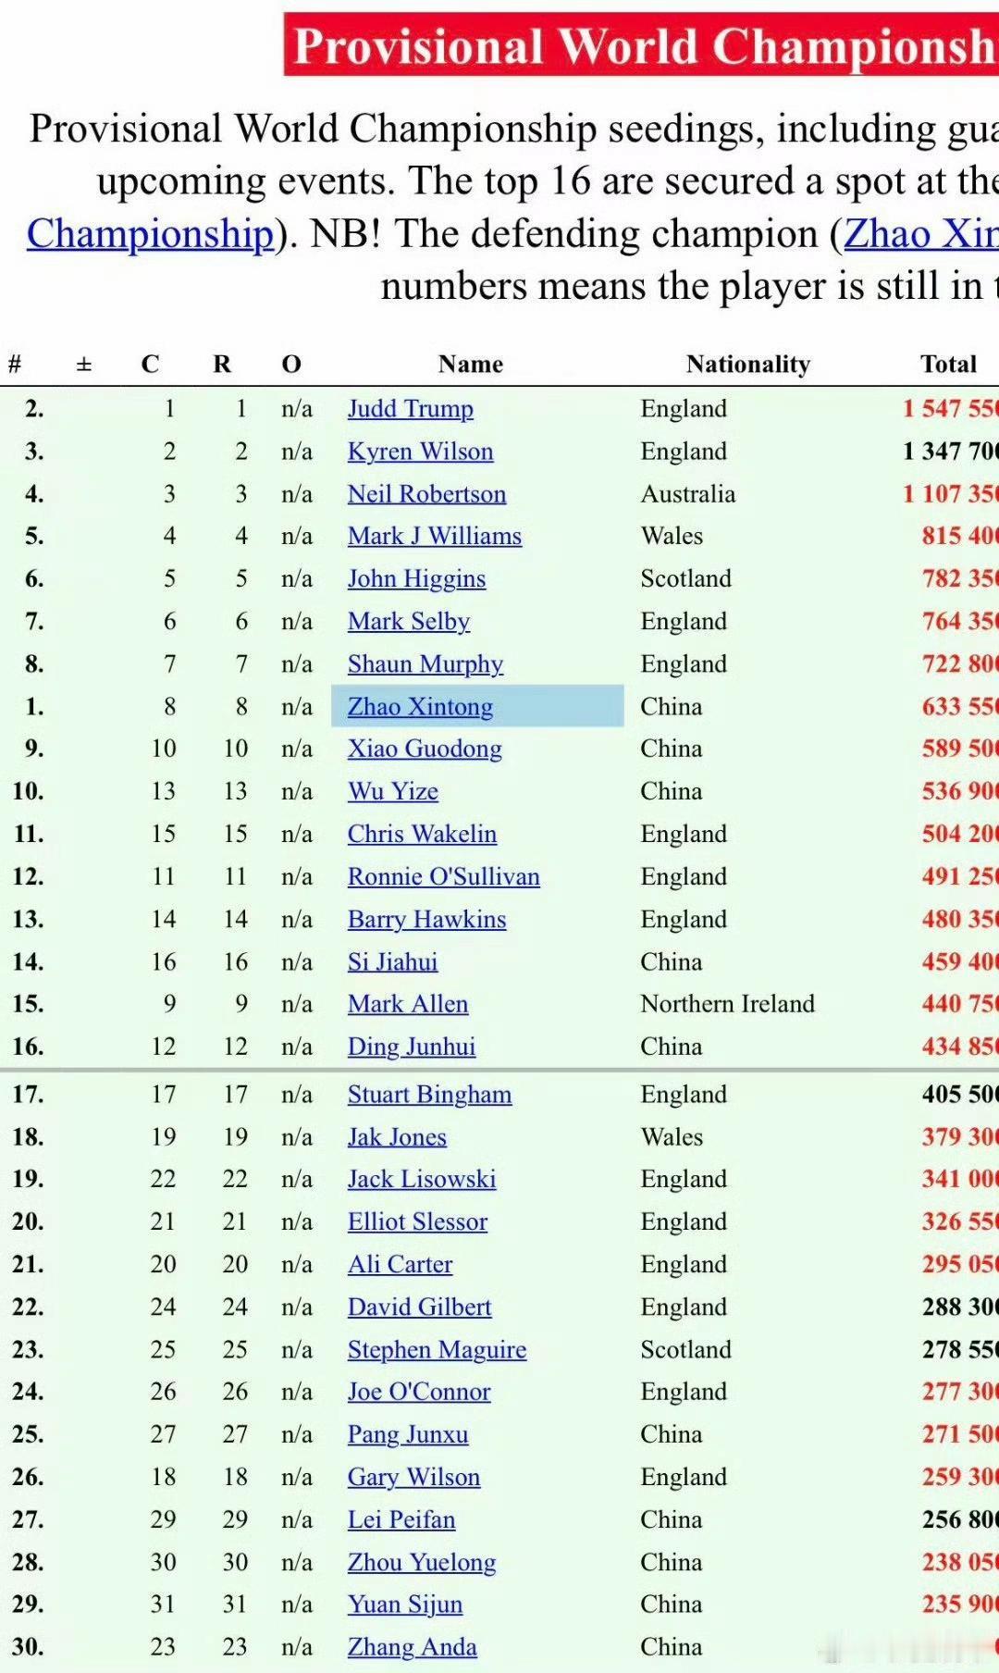Open Kyren Wilson player page
999x1673 pixels.
[420, 452]
